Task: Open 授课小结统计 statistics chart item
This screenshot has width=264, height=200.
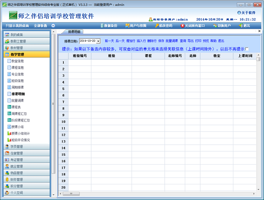Action: (18, 133)
